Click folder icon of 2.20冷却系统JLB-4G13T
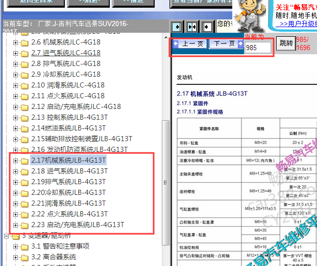The image size is (317, 266). point(25,193)
